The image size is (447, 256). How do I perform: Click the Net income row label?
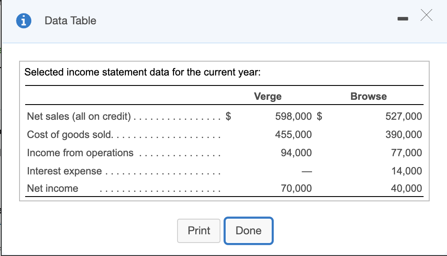[52, 188]
